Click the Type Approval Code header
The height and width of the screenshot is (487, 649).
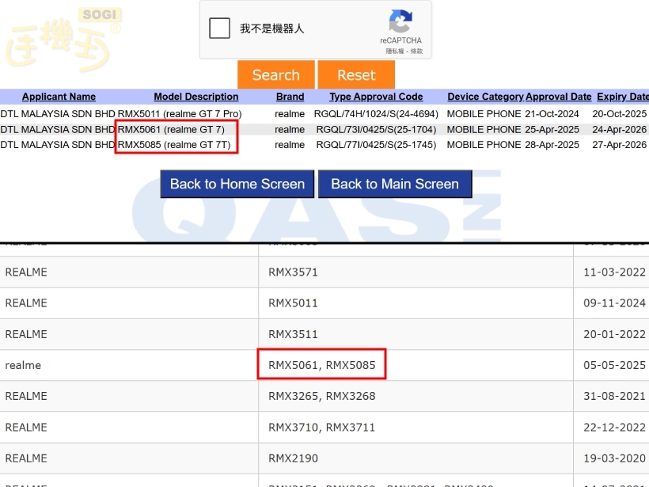point(376,97)
